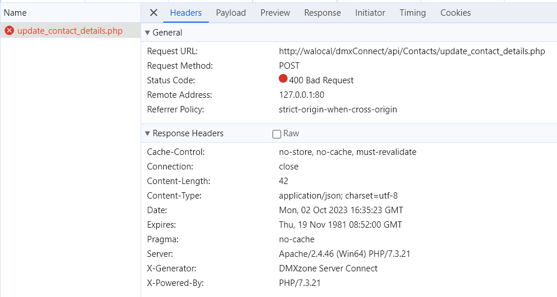Screen dimensions: 557x297
Task: View the Cookies tab
Action: click(x=456, y=13)
